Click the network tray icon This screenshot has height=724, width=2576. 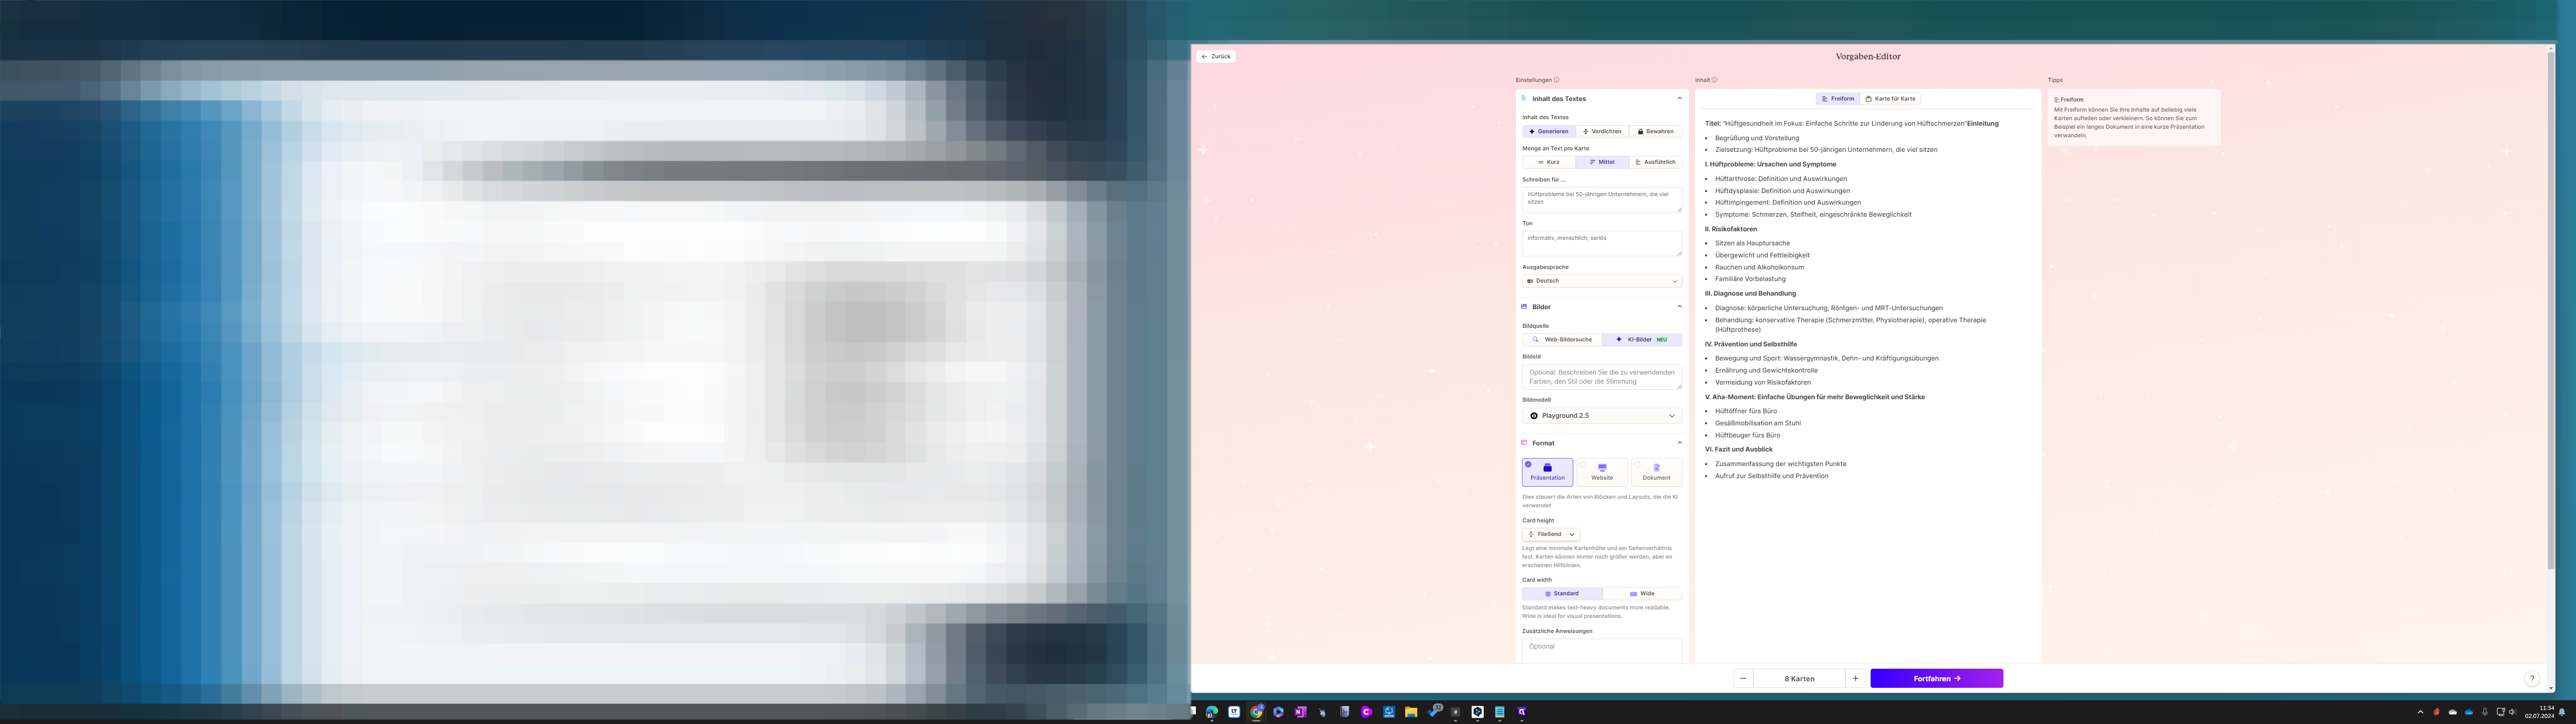click(2501, 712)
